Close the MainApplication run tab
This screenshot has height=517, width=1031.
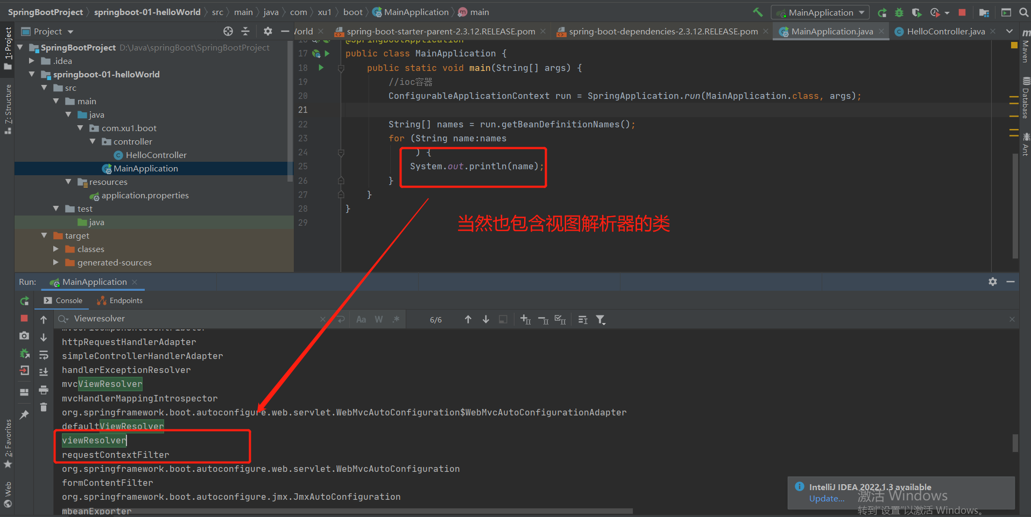click(x=135, y=282)
